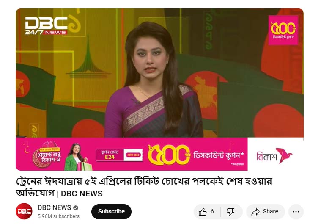This screenshot has height=224, width=310.
Task: Open the DBC NEWS round channel avatar
Action: coord(24,211)
